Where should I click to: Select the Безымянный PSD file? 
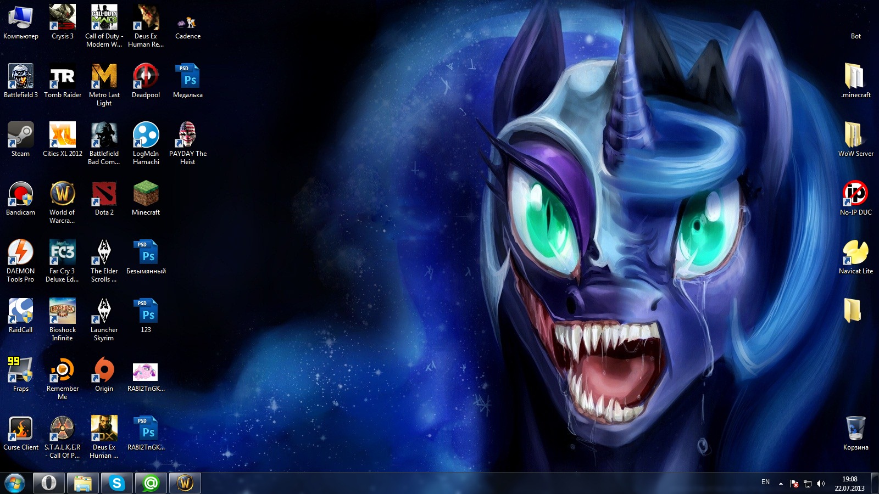(x=146, y=258)
